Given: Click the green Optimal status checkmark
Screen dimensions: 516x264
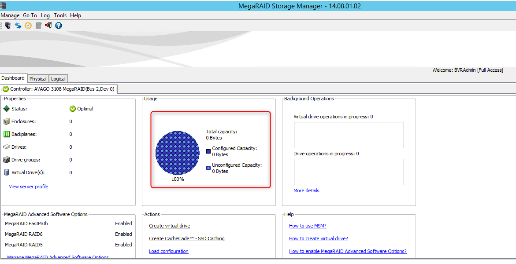Looking at the screenshot, I should 73,109.
